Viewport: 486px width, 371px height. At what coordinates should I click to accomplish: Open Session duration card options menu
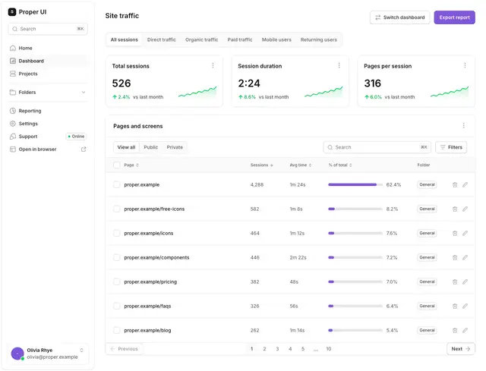(339, 65)
